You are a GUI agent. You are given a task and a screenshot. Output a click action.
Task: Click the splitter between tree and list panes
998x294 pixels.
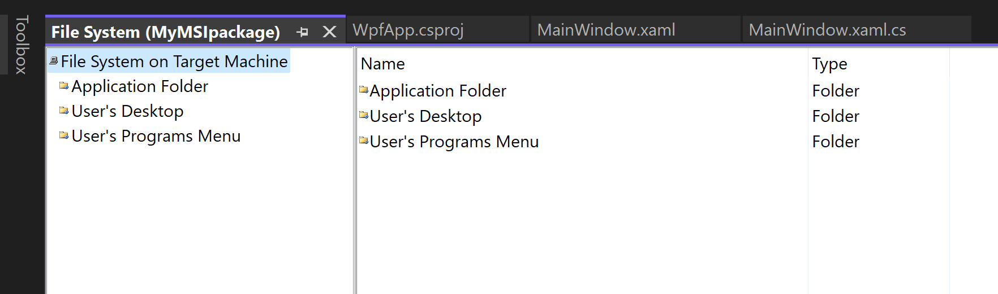355,170
